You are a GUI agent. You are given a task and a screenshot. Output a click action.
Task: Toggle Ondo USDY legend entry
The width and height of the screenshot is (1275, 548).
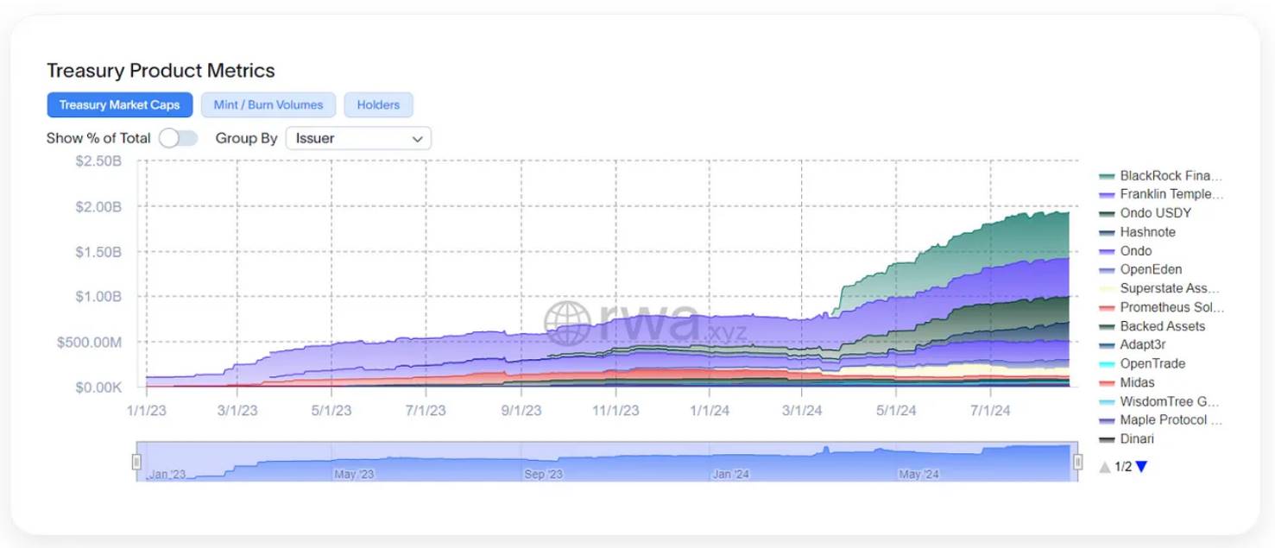(1153, 213)
